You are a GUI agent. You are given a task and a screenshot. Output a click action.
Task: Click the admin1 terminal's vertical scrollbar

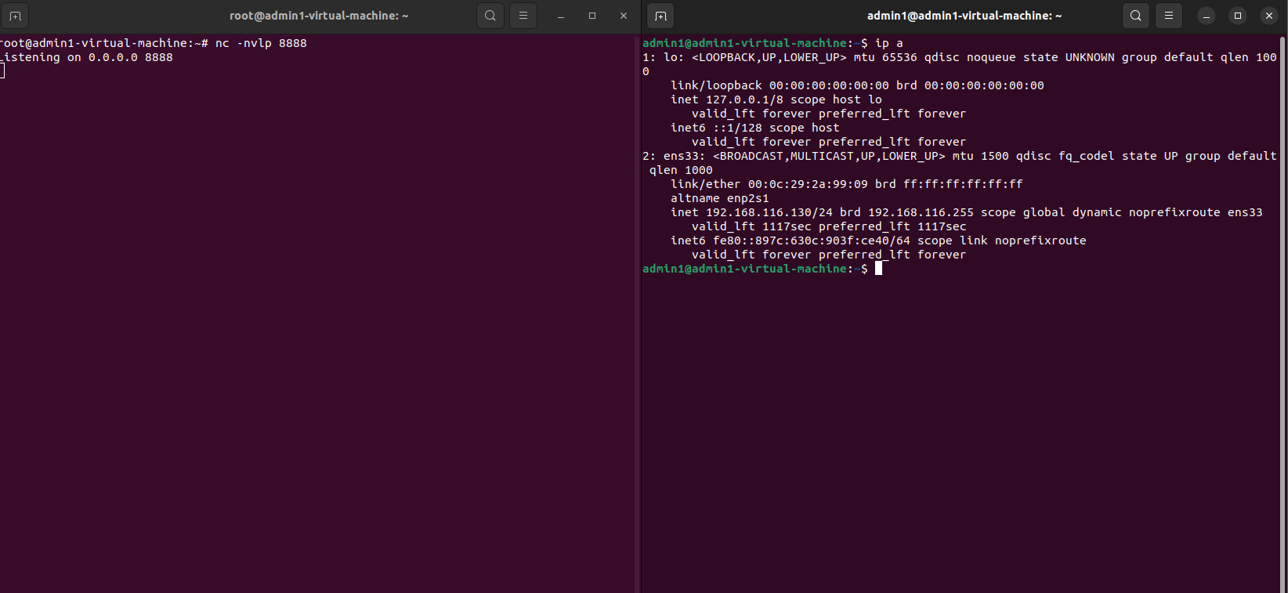(1283, 313)
